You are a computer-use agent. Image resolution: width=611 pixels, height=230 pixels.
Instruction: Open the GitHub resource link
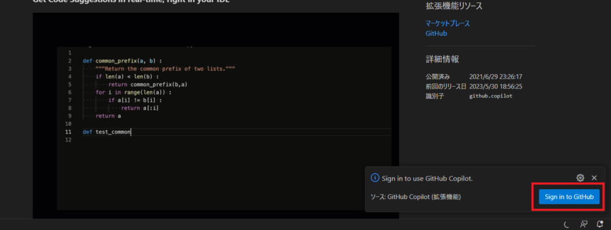tap(436, 34)
